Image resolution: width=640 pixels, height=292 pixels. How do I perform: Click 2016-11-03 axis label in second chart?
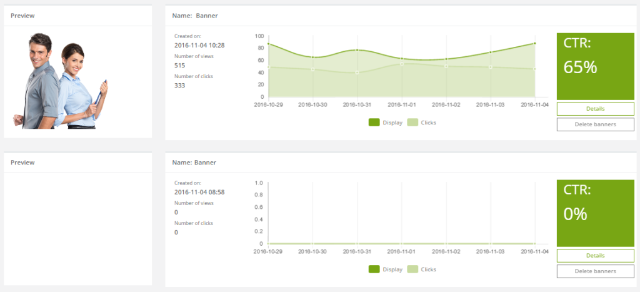(x=491, y=251)
